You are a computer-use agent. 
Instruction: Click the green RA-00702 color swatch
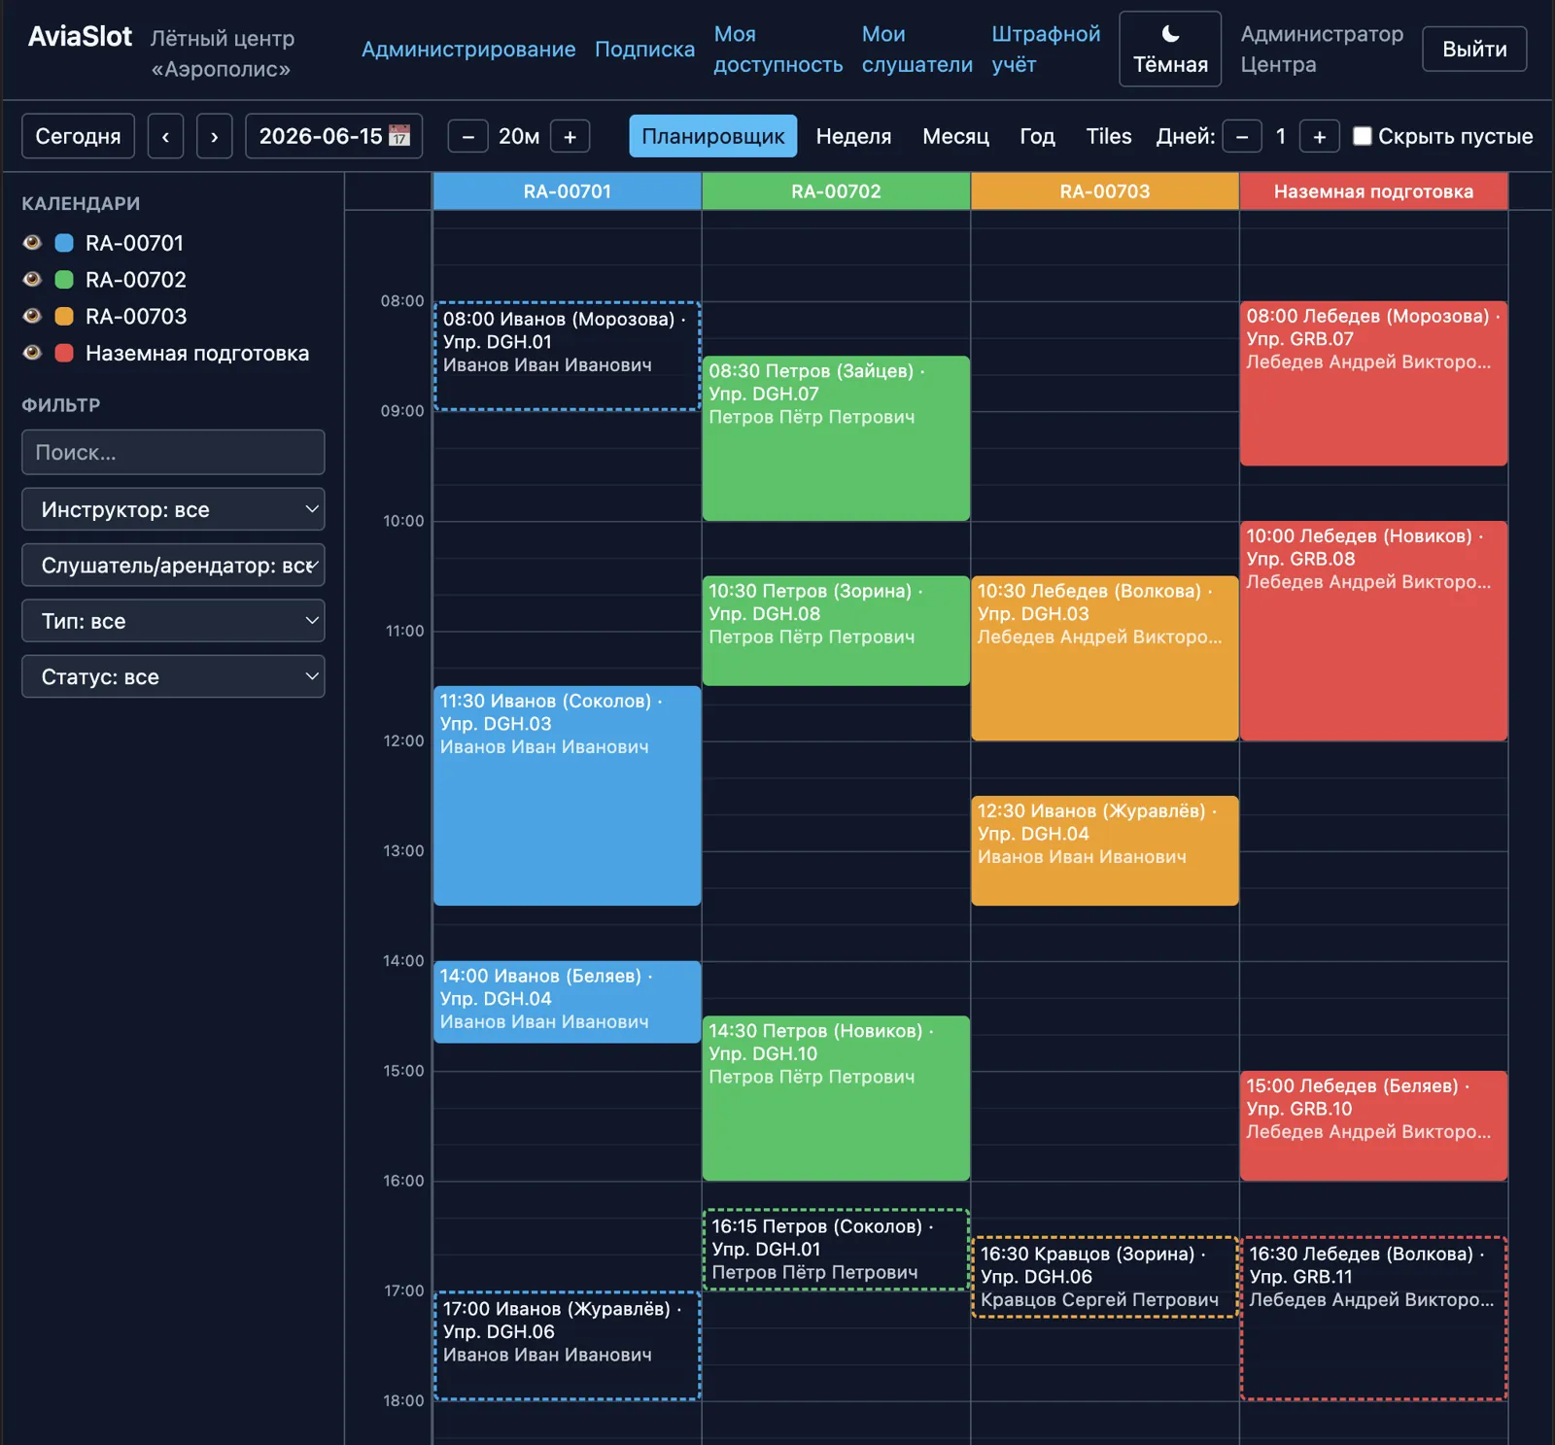64,280
